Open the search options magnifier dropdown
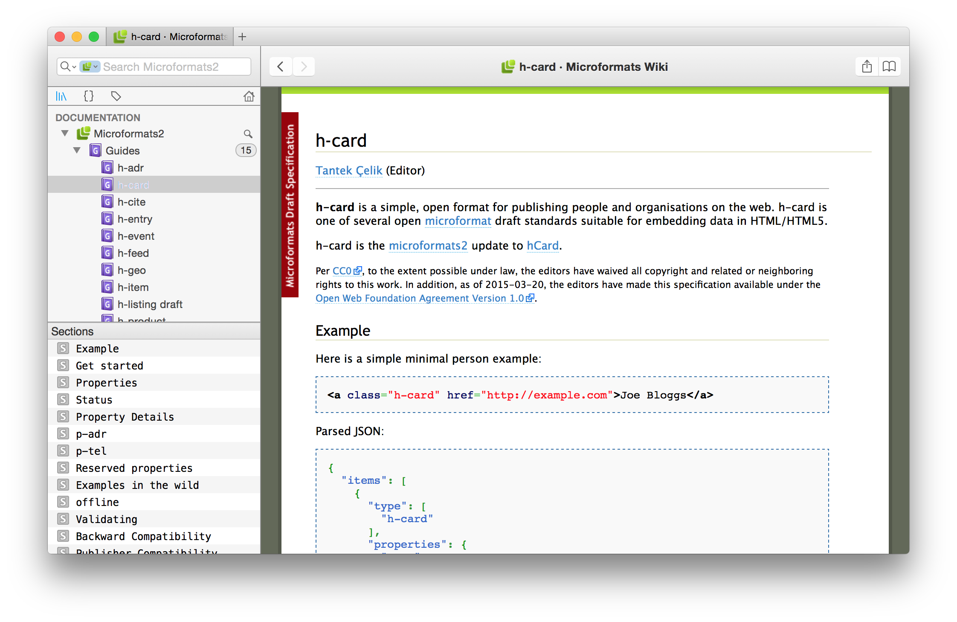 [68, 67]
